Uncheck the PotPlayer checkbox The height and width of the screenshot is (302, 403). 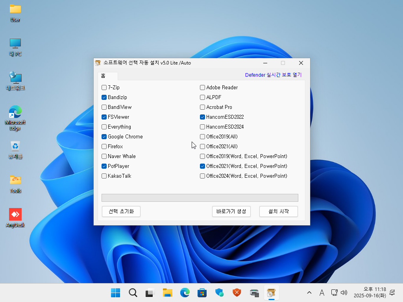(104, 166)
